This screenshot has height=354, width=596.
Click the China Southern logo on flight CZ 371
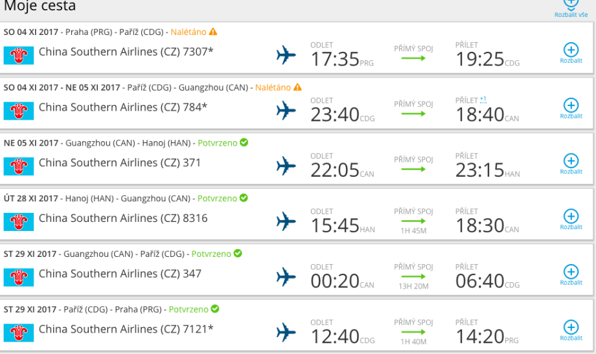(x=19, y=166)
